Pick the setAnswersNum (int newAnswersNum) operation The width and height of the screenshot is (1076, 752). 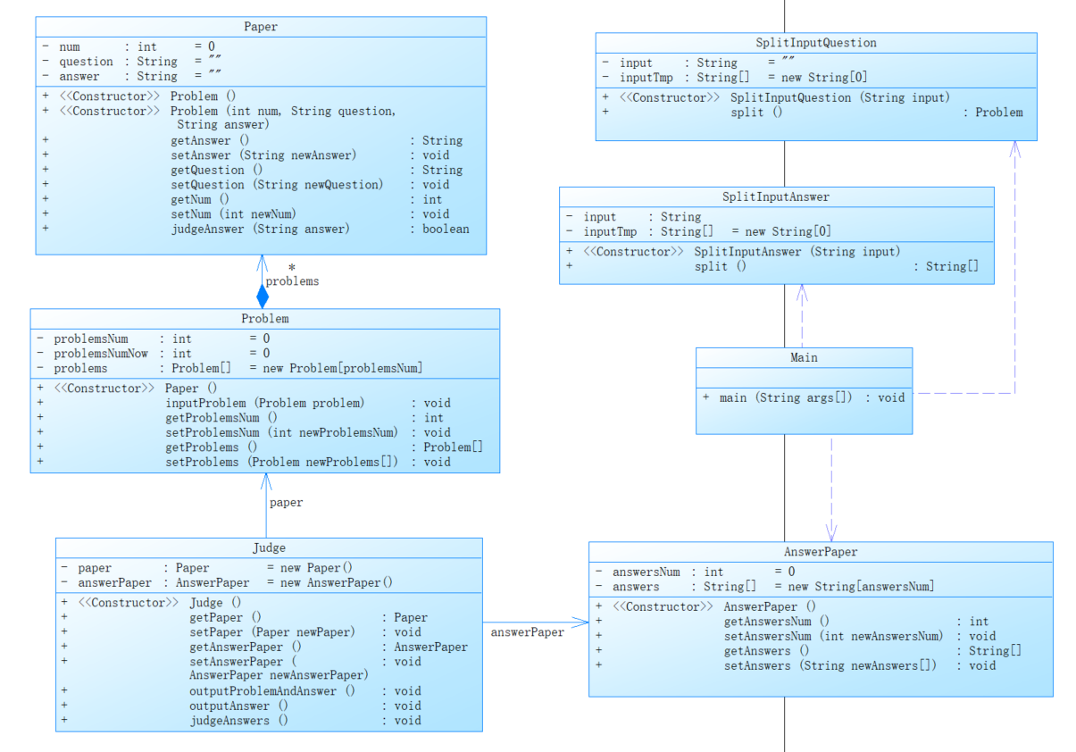pyautogui.click(x=832, y=636)
